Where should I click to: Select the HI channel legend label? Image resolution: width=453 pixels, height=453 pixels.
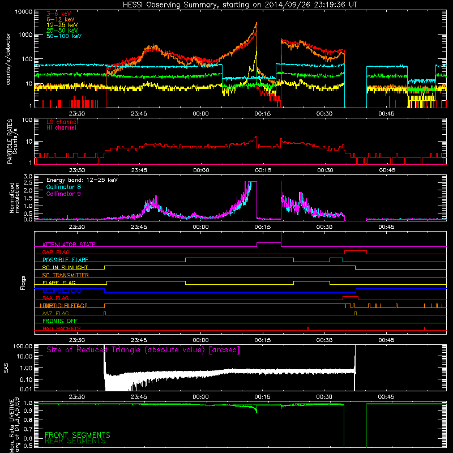click(x=62, y=128)
